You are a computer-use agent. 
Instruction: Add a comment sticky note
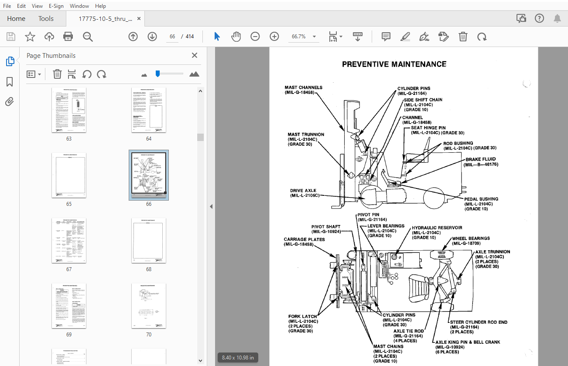coord(386,37)
